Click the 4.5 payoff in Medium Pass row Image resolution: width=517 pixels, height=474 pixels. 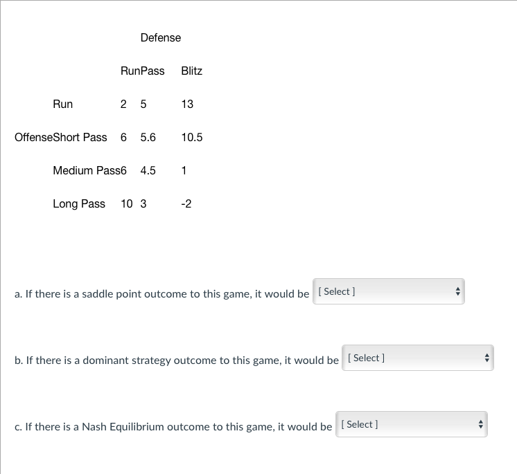[148, 170]
